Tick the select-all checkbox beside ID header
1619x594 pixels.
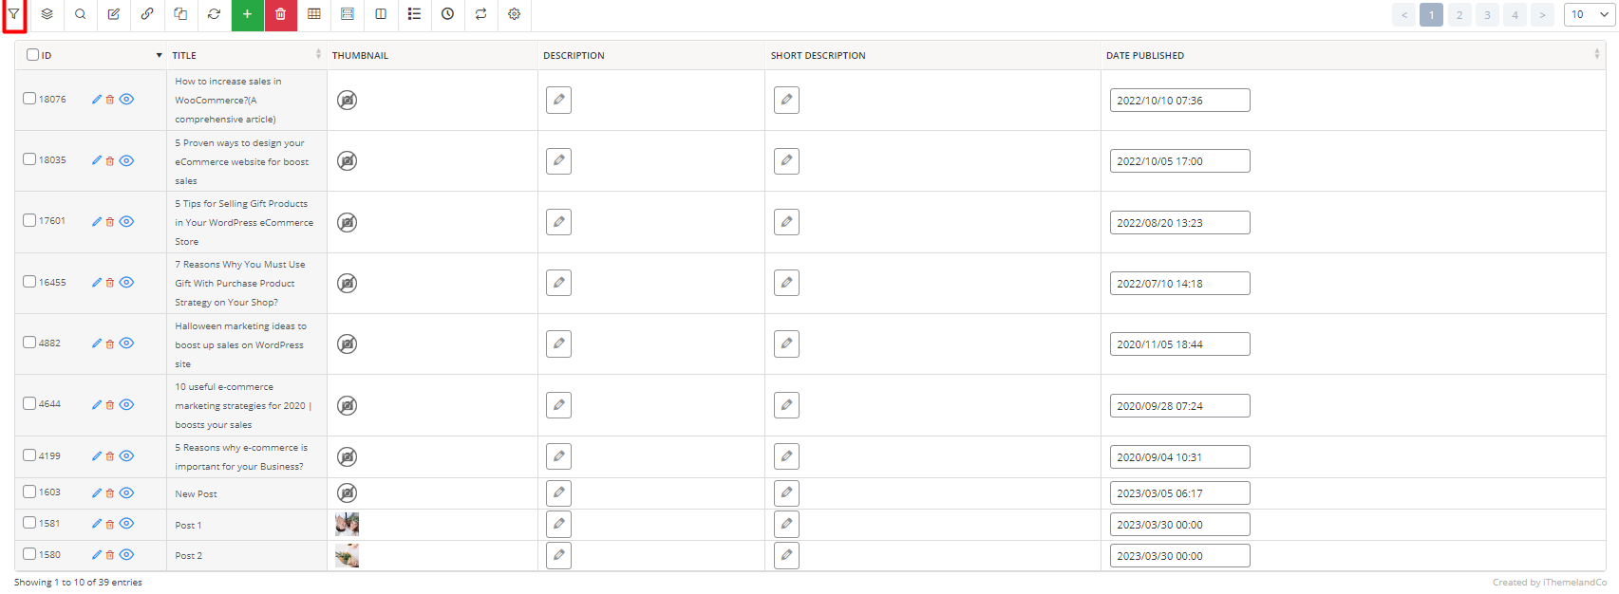pos(32,55)
